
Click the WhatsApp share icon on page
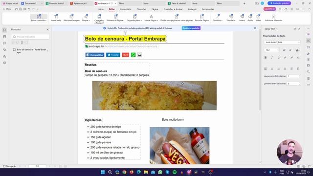pos(133,55)
